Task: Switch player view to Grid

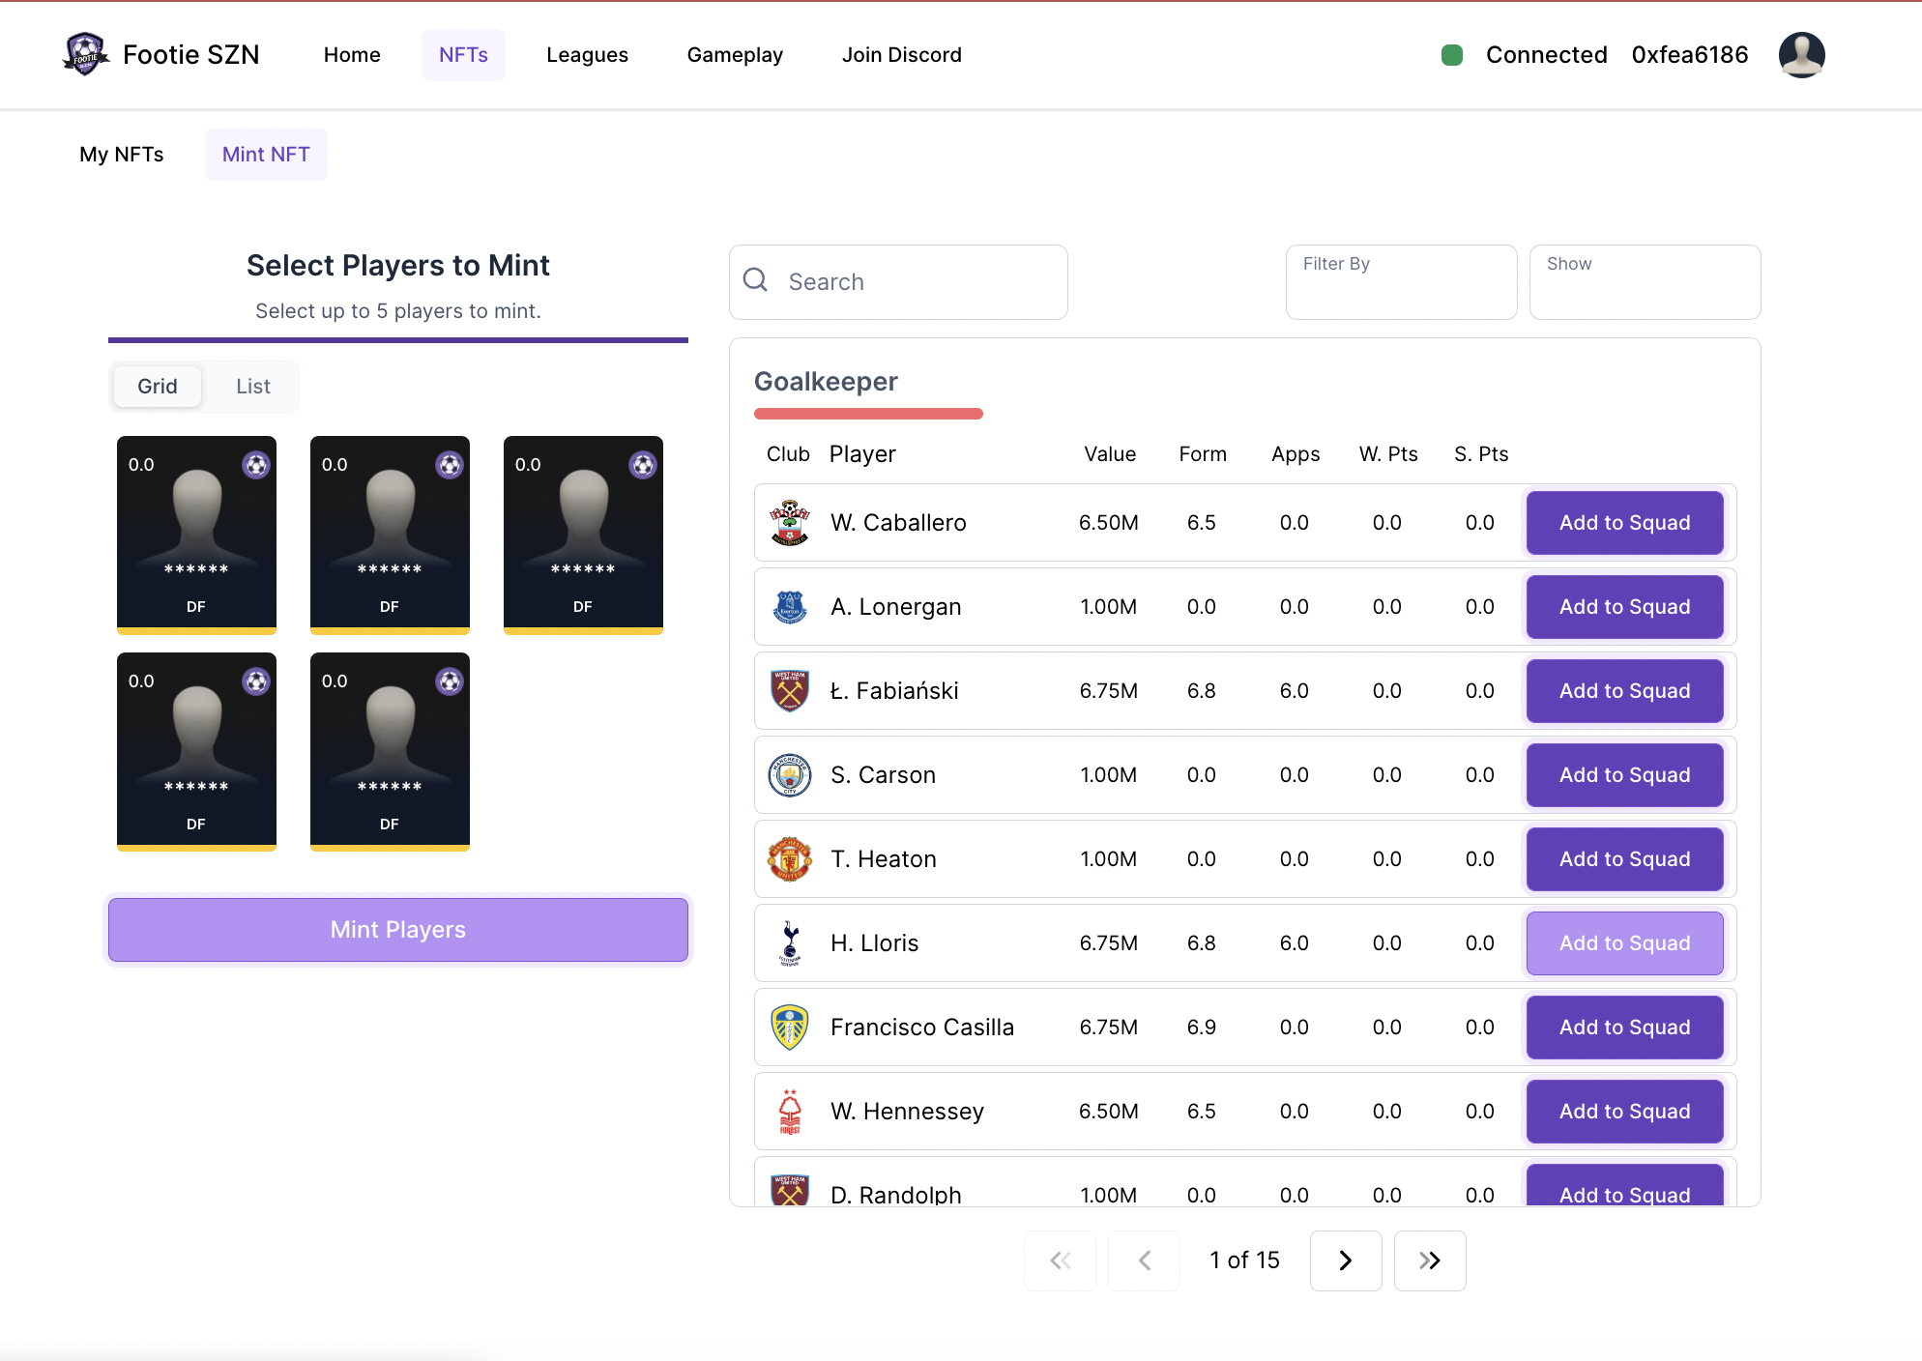Action: [x=158, y=387]
